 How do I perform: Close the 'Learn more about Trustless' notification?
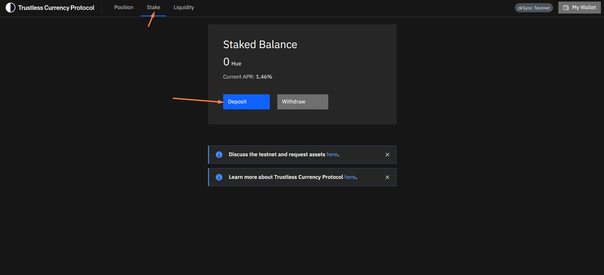click(x=387, y=177)
